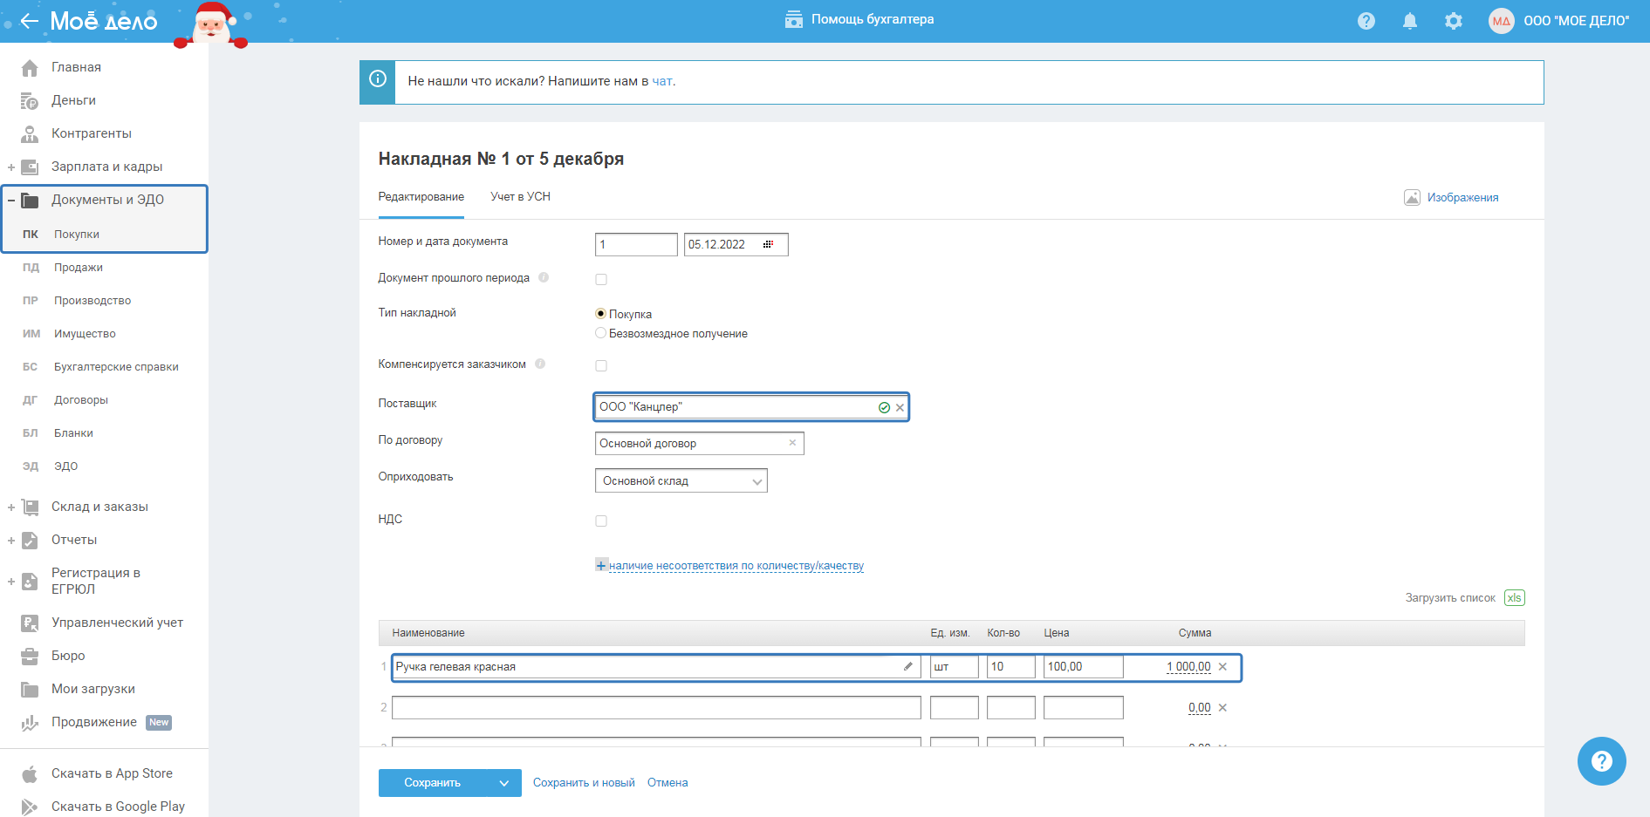Open the Деньги money icon in sidebar
1650x817 pixels.
[30, 100]
